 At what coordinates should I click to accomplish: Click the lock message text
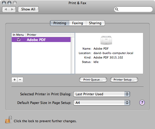[x=45, y=121]
